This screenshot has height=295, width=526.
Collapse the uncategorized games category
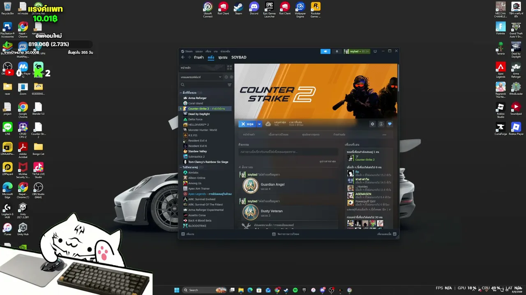tap(181, 167)
